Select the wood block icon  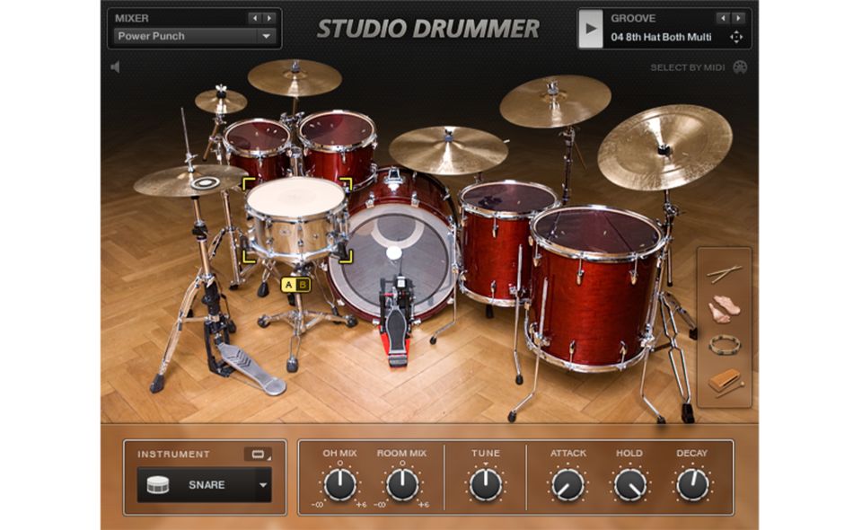pyautogui.click(x=724, y=382)
